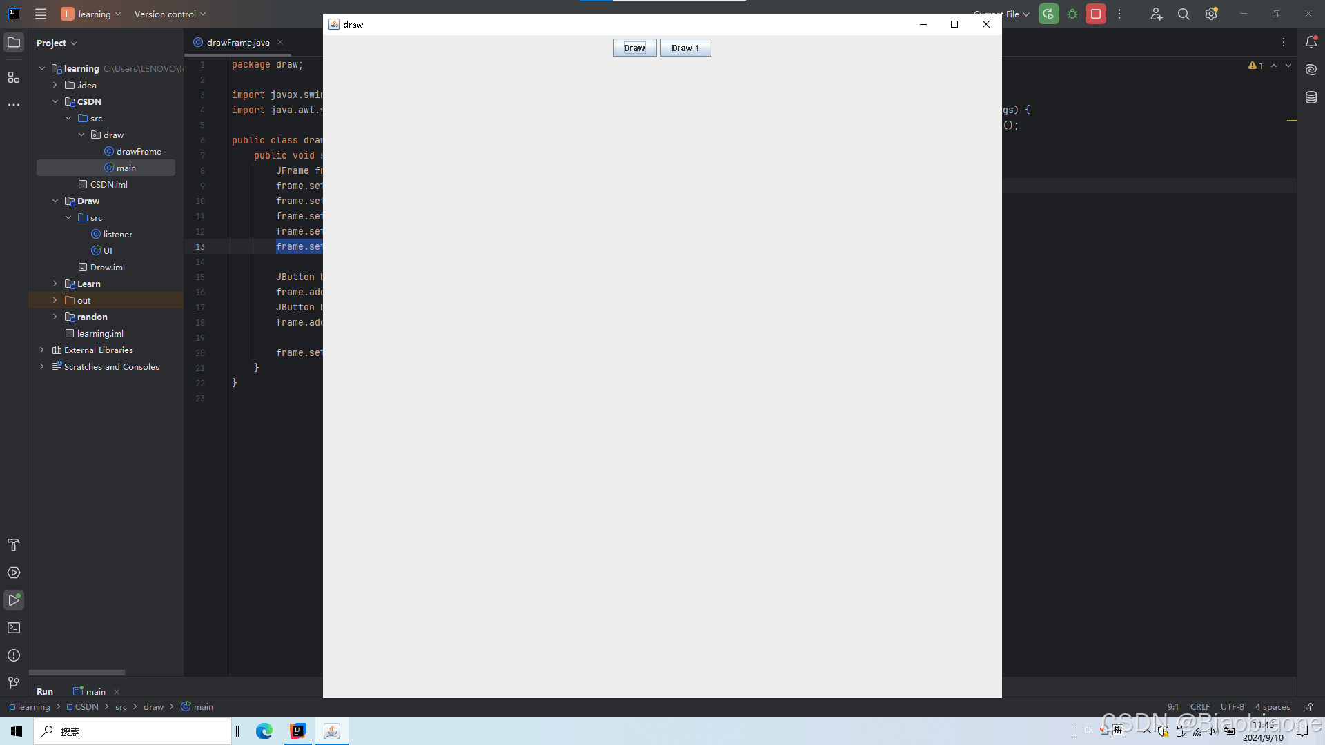
Task: Switch to drawFrame.java editor tab
Action: 237,42
